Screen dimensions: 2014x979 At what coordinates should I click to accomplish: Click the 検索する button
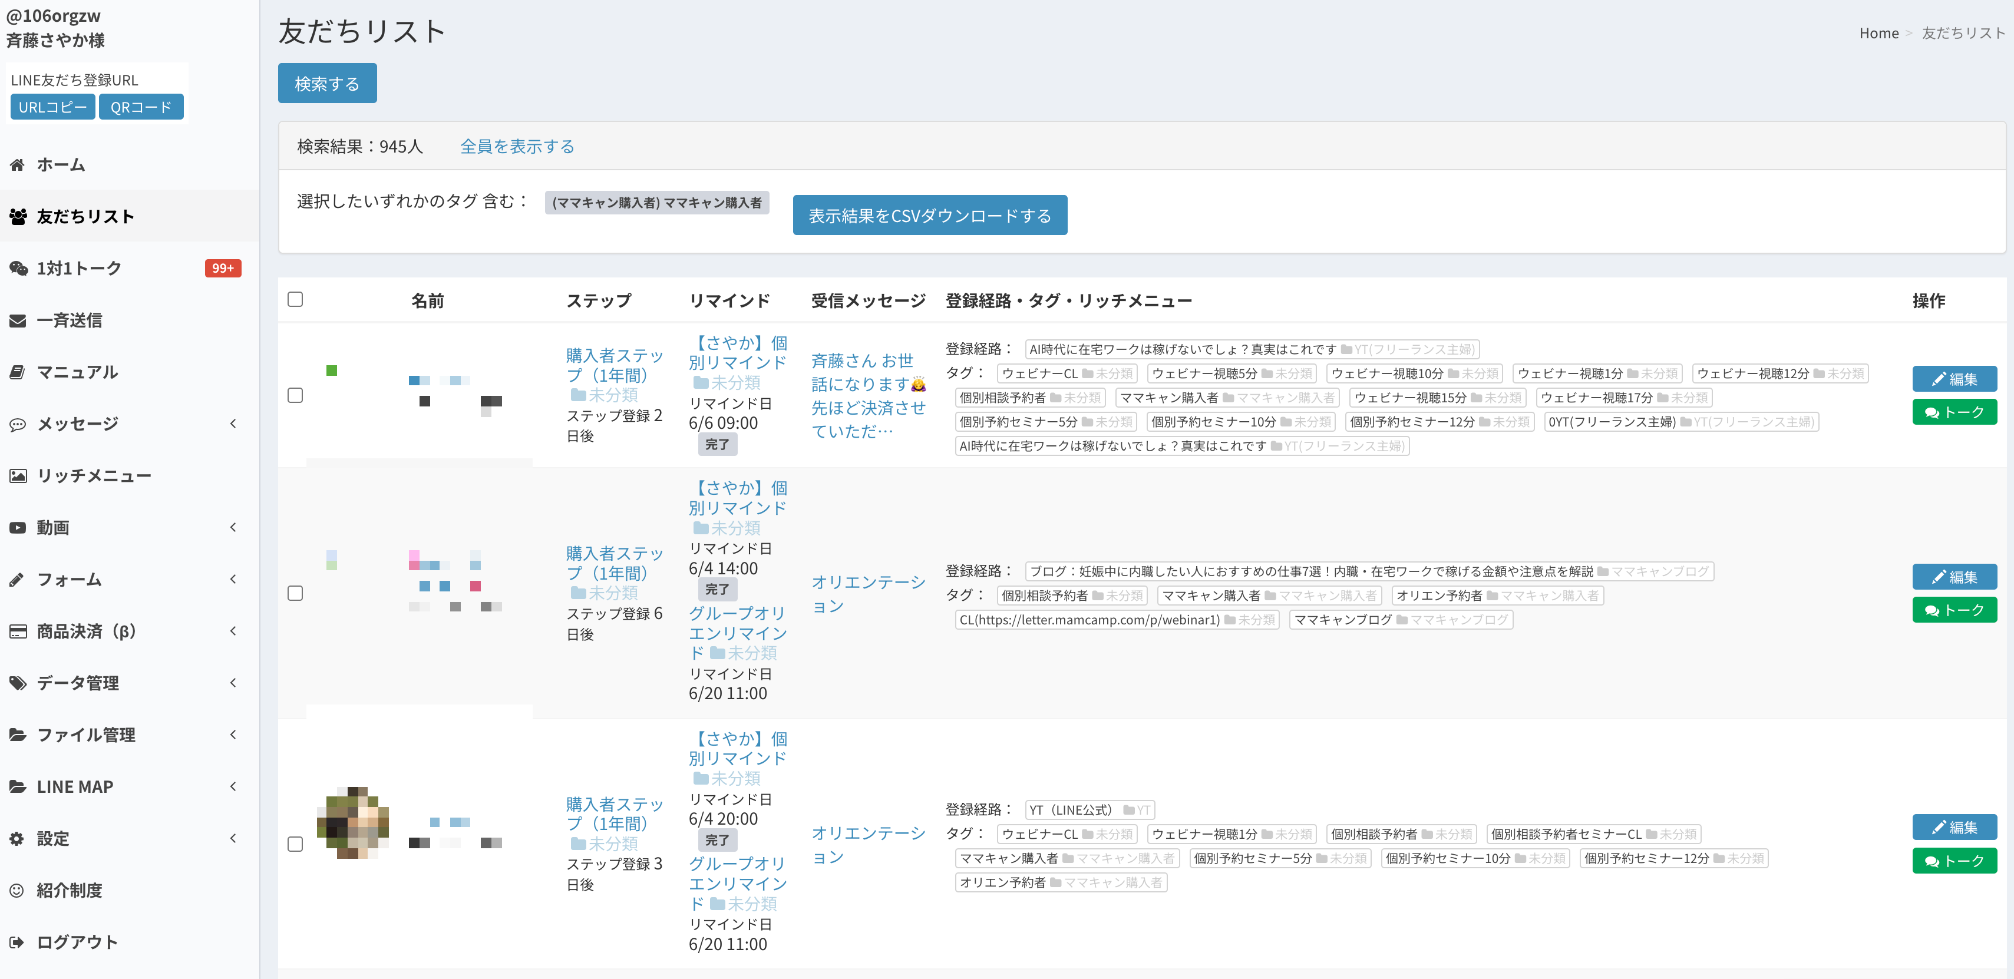327,83
